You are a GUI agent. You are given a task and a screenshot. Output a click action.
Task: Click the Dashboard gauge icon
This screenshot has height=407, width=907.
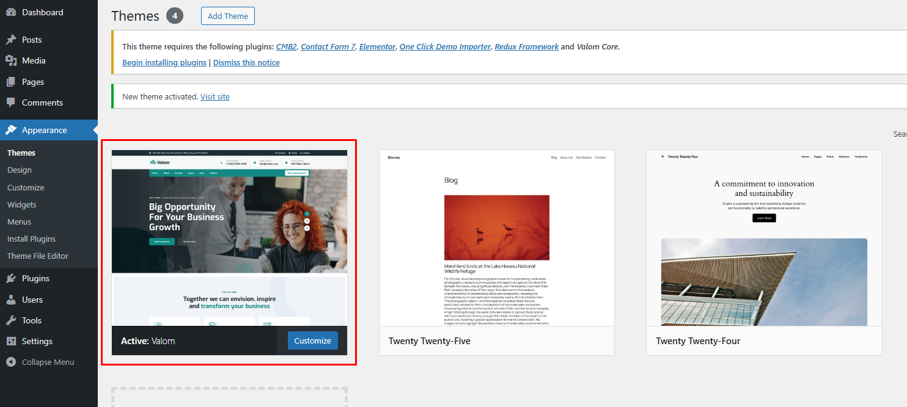pos(11,12)
